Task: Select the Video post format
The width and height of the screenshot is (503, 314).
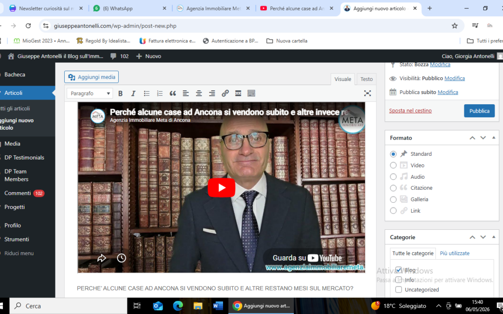Action: [x=393, y=165]
